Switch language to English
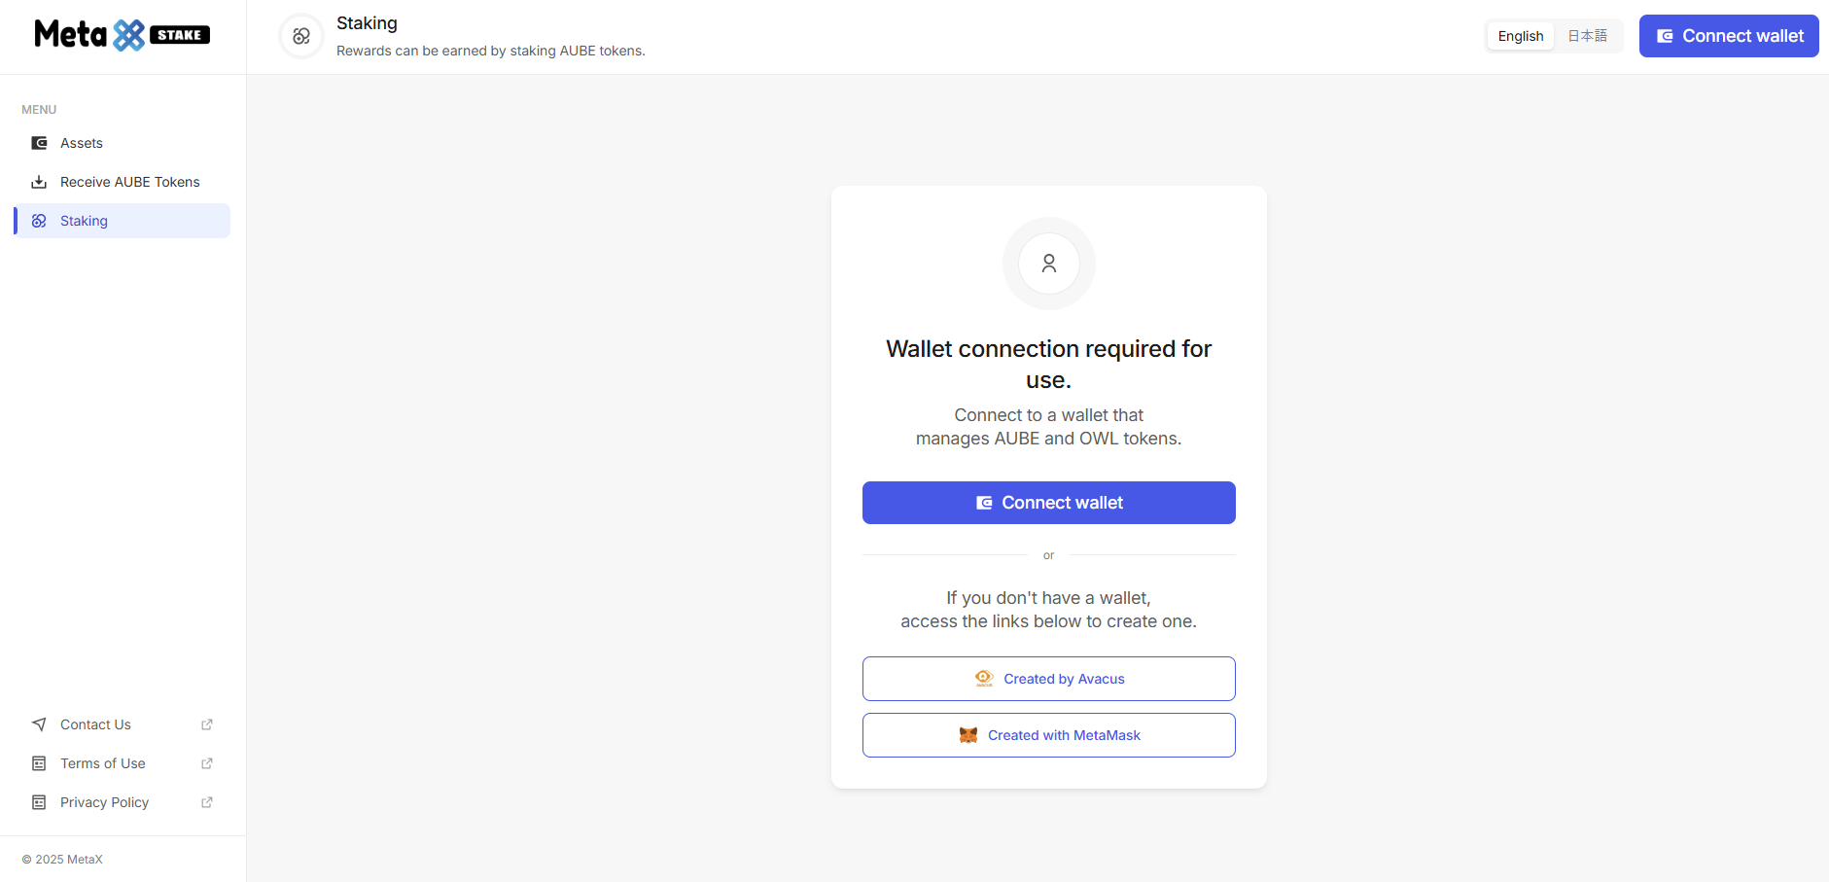 point(1520,36)
